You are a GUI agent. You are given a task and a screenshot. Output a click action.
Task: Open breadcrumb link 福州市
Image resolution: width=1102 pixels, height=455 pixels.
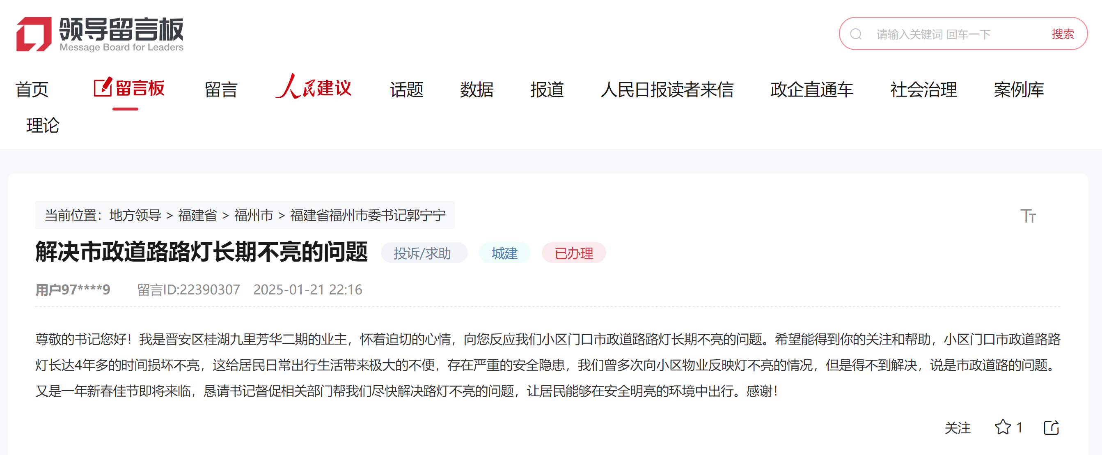pos(253,215)
